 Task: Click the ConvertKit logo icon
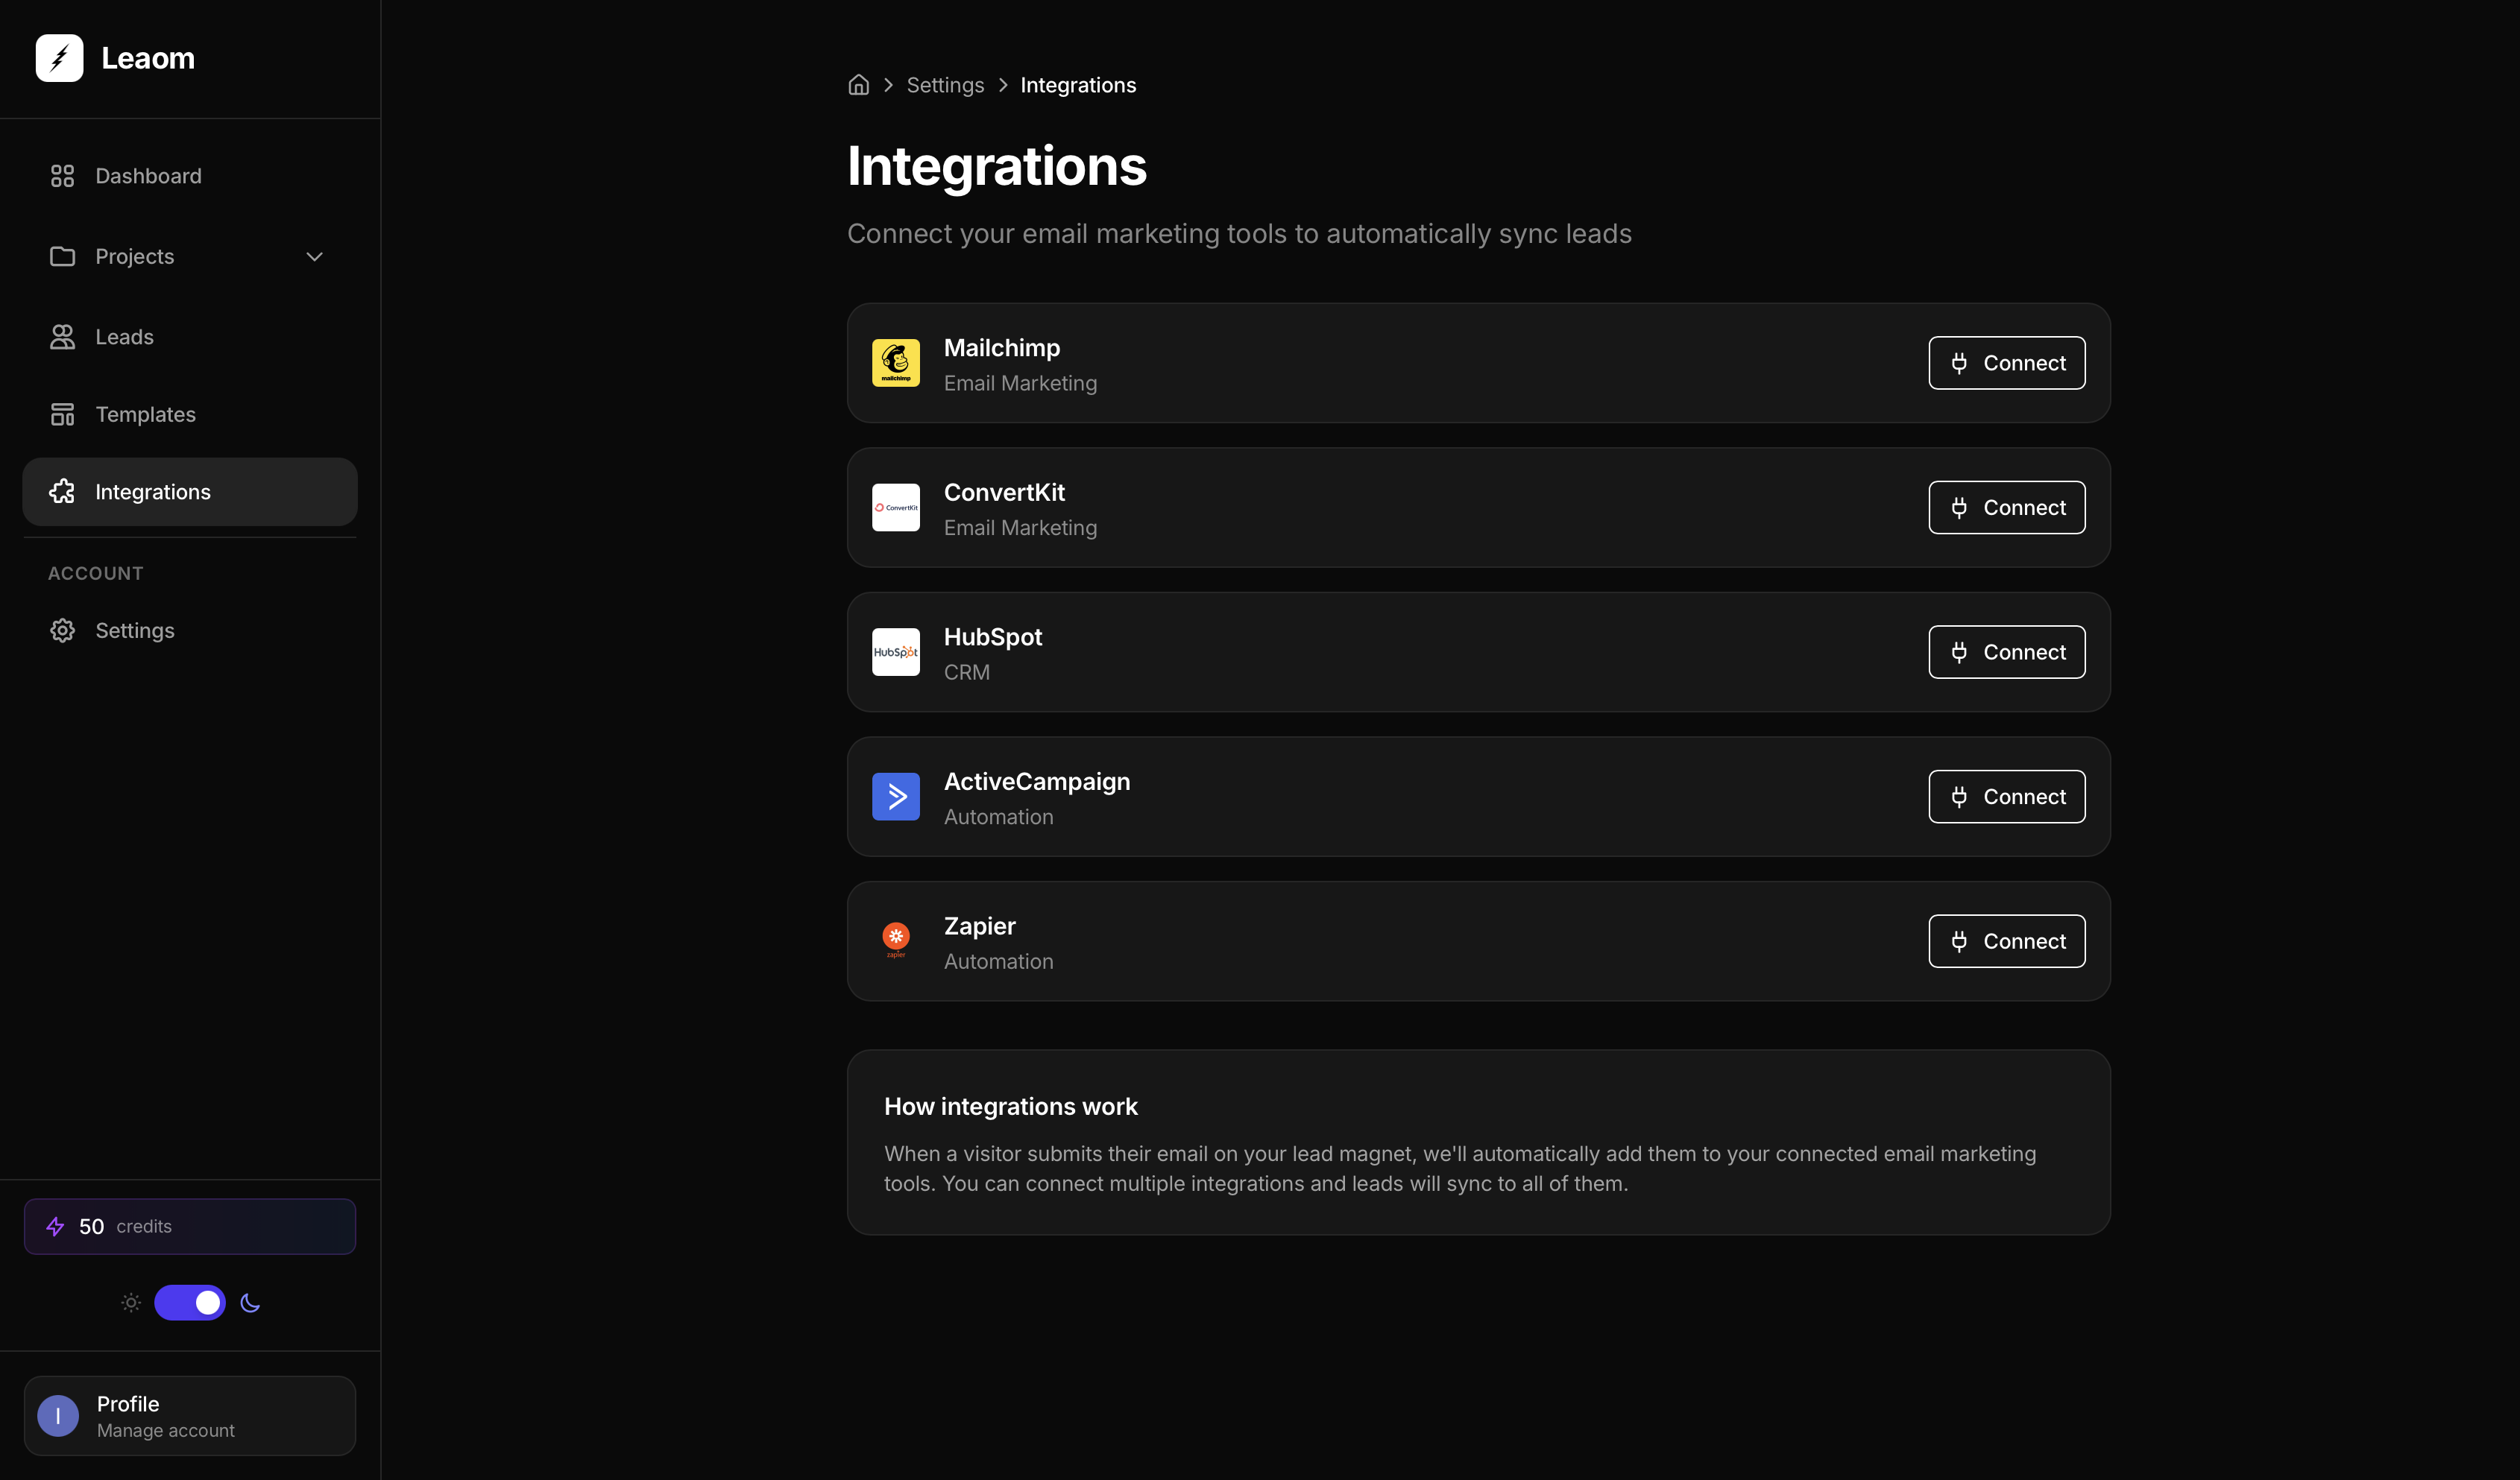pos(895,507)
